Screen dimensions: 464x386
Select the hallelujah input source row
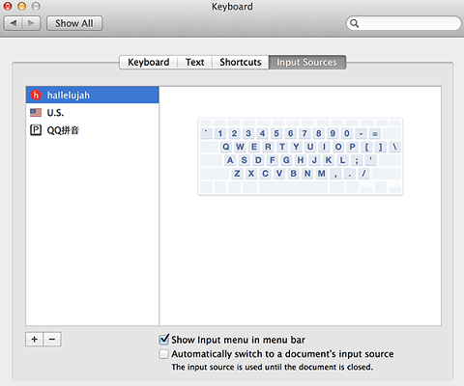[x=92, y=95]
